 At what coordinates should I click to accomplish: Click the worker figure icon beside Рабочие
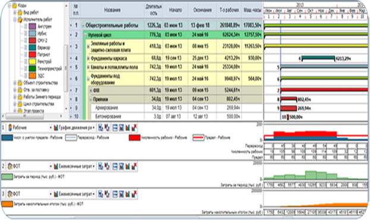(x=10, y=128)
